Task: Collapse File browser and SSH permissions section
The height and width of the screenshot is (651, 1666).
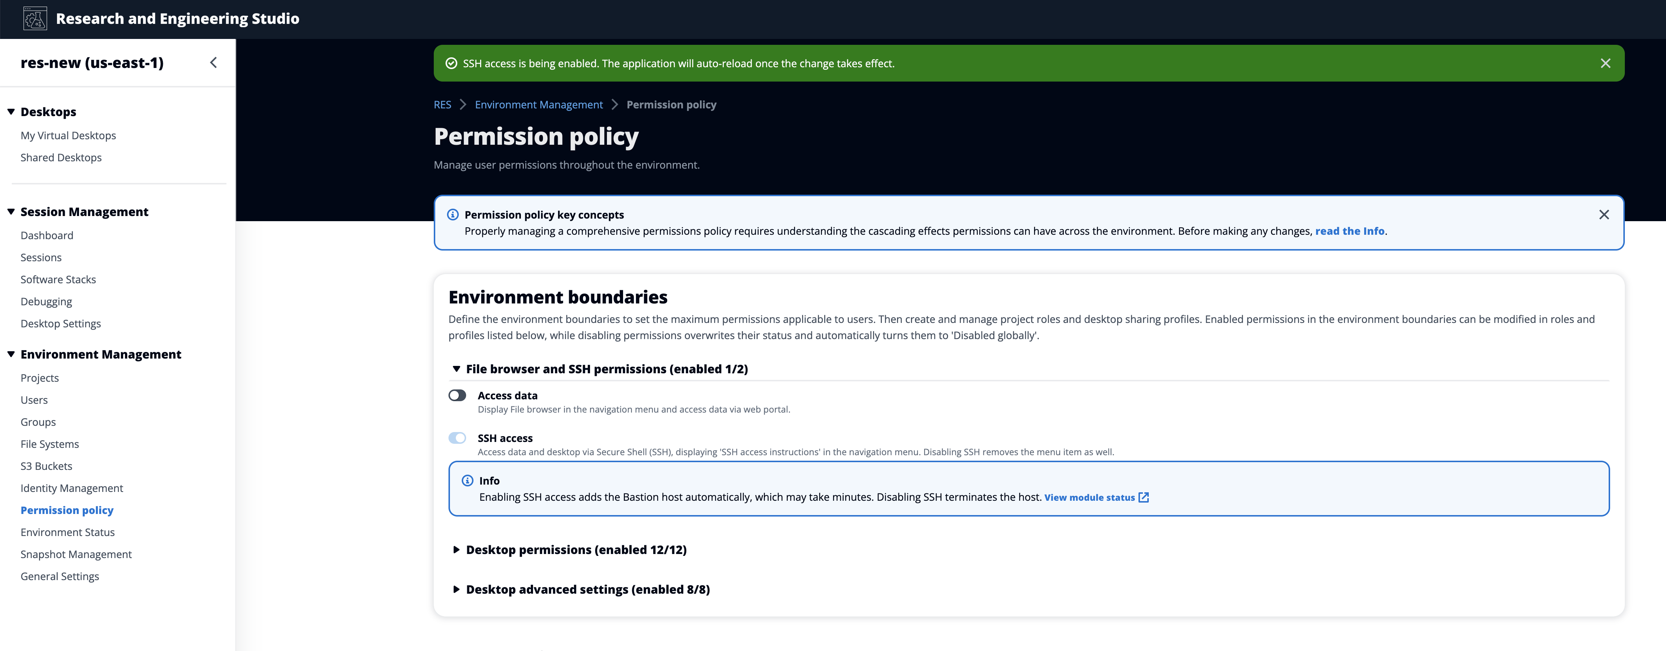Action: [457, 369]
